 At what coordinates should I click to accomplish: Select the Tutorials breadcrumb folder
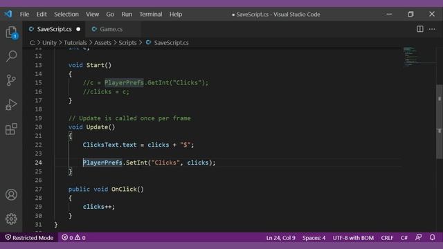tap(75, 43)
